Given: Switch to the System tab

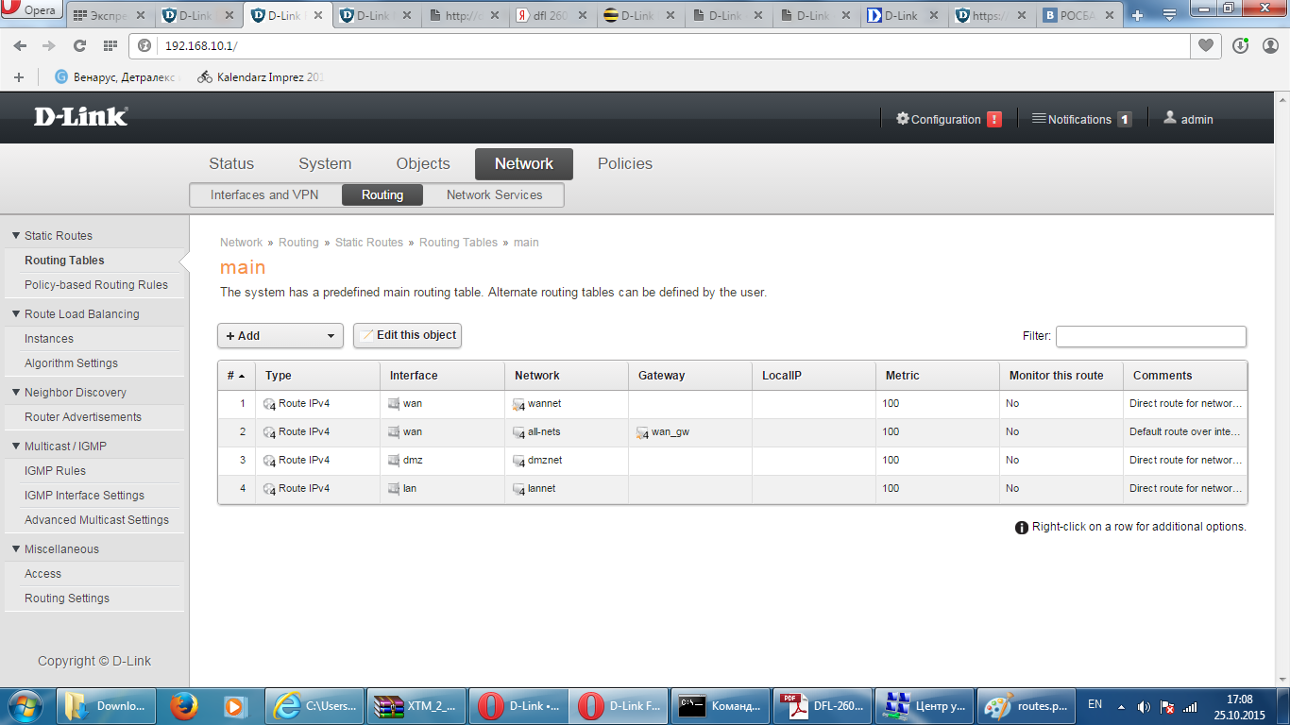Looking at the screenshot, I should coord(325,163).
